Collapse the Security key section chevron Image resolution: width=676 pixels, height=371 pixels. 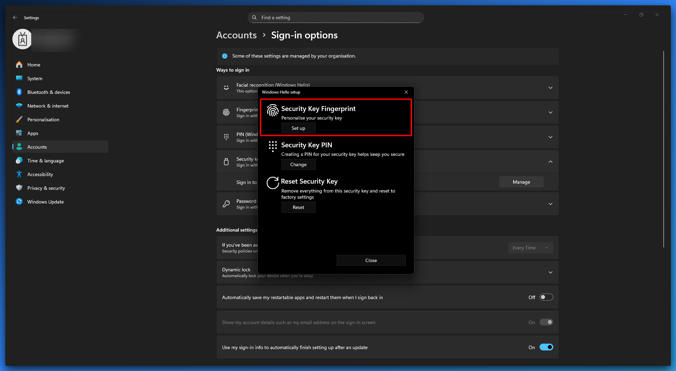(x=550, y=162)
